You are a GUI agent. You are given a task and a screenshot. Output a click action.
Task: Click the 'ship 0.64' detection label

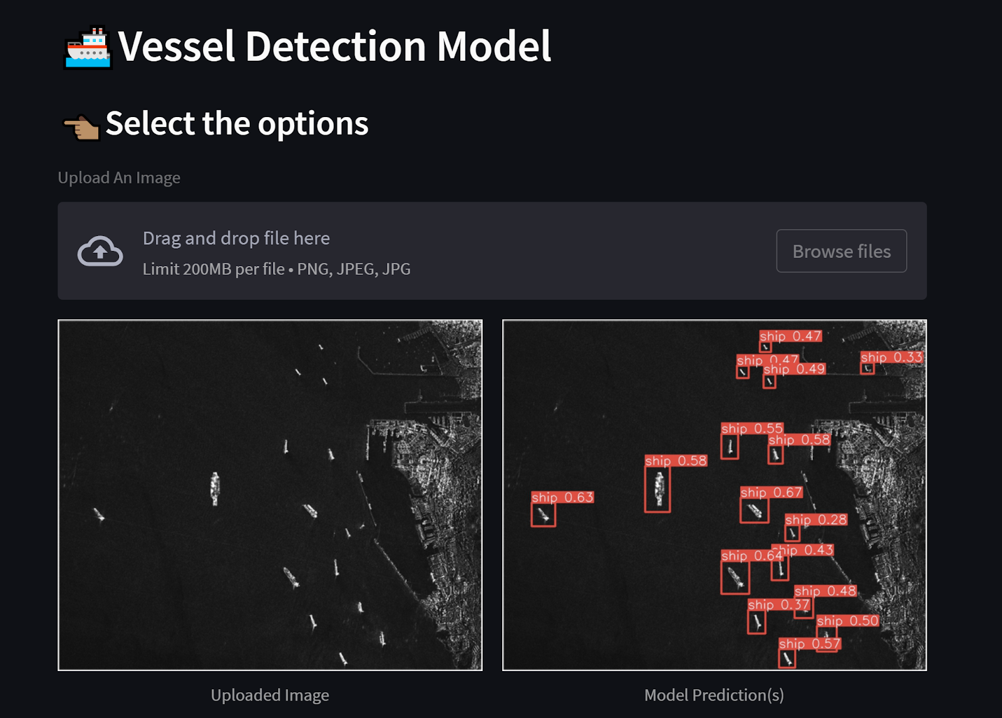(750, 556)
